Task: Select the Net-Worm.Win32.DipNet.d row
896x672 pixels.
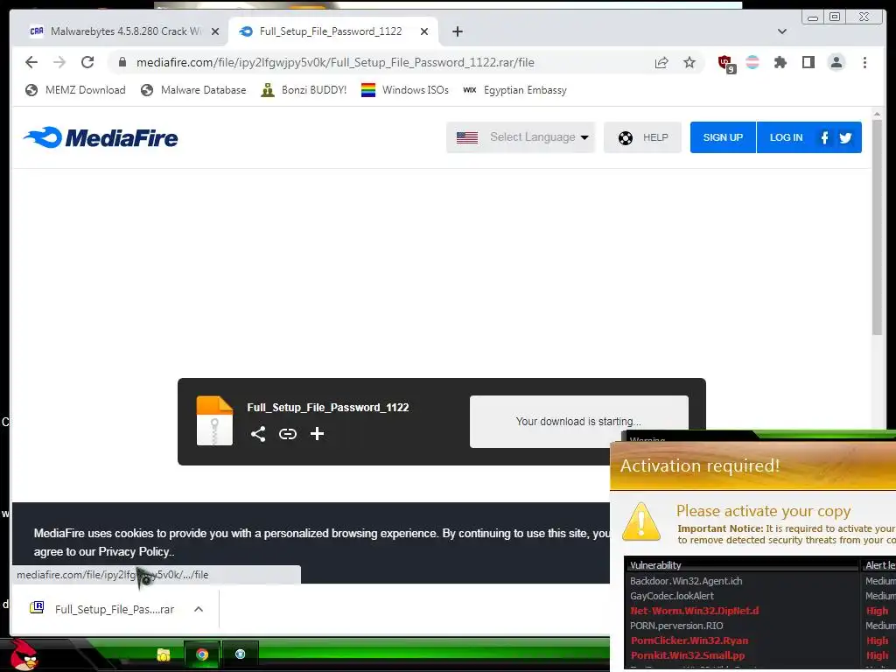Action: (694, 611)
